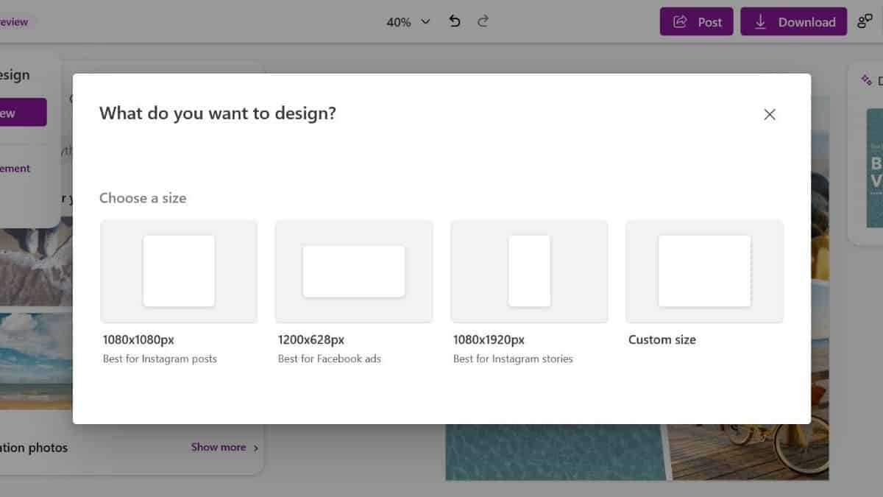Click the Designer sparkles icon on the right
Image resolution: width=883 pixels, height=497 pixels.
coord(866,79)
